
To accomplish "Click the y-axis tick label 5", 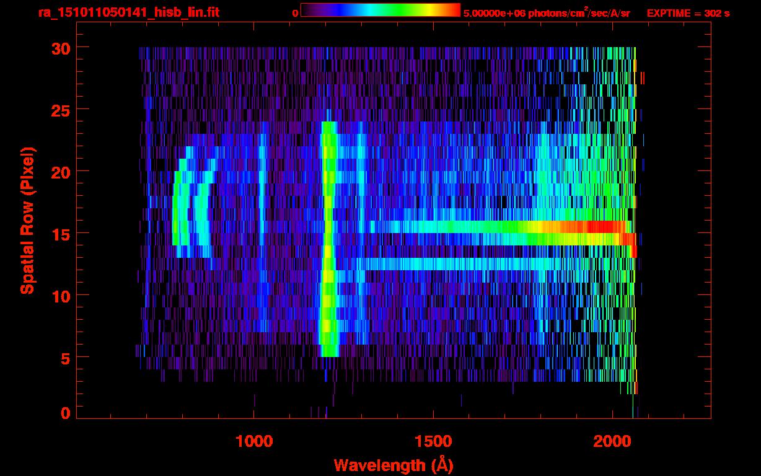I will (64, 358).
